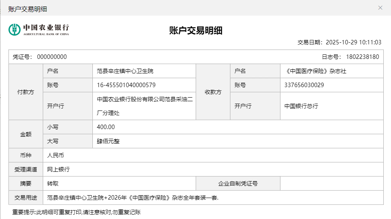
Task: Click payer name 范县辛庄镇中心卫生院 in 户名 row
Action: coord(125,71)
